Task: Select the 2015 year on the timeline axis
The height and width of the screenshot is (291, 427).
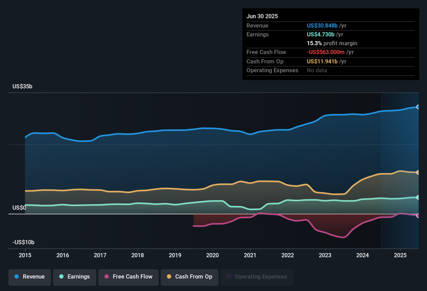Action: pos(25,255)
